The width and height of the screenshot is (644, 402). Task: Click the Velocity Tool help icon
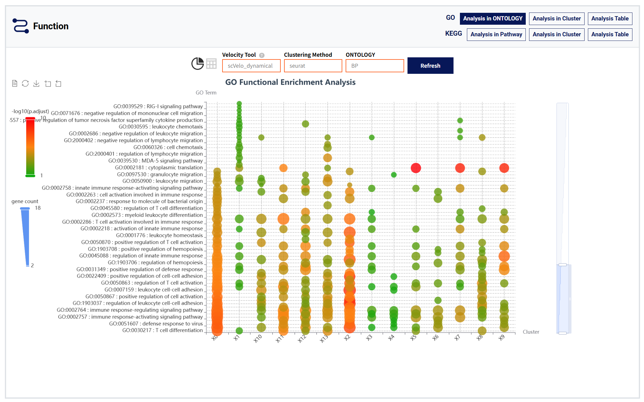262,55
